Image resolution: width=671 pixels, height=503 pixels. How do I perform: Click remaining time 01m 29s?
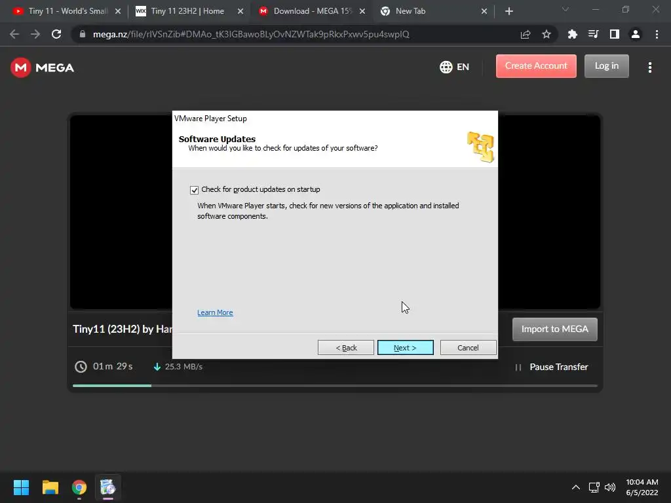tap(113, 367)
